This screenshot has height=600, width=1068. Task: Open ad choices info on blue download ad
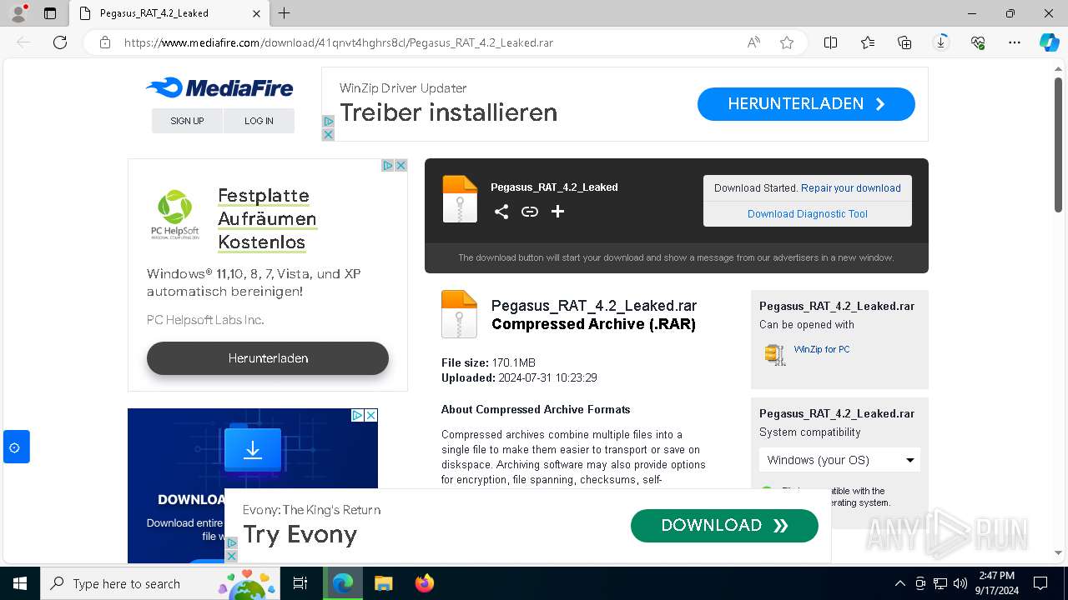point(357,415)
